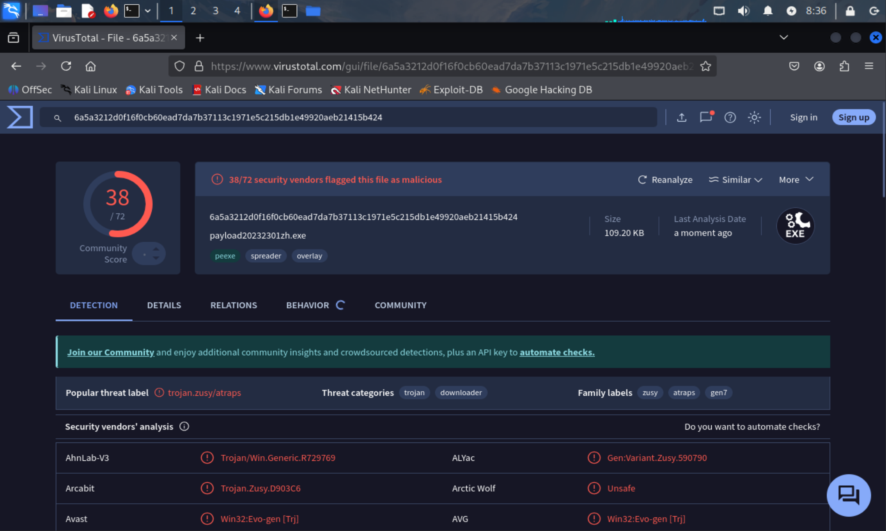The width and height of the screenshot is (886, 531).
Task: Upvote the community score arrow
Action: (156, 249)
